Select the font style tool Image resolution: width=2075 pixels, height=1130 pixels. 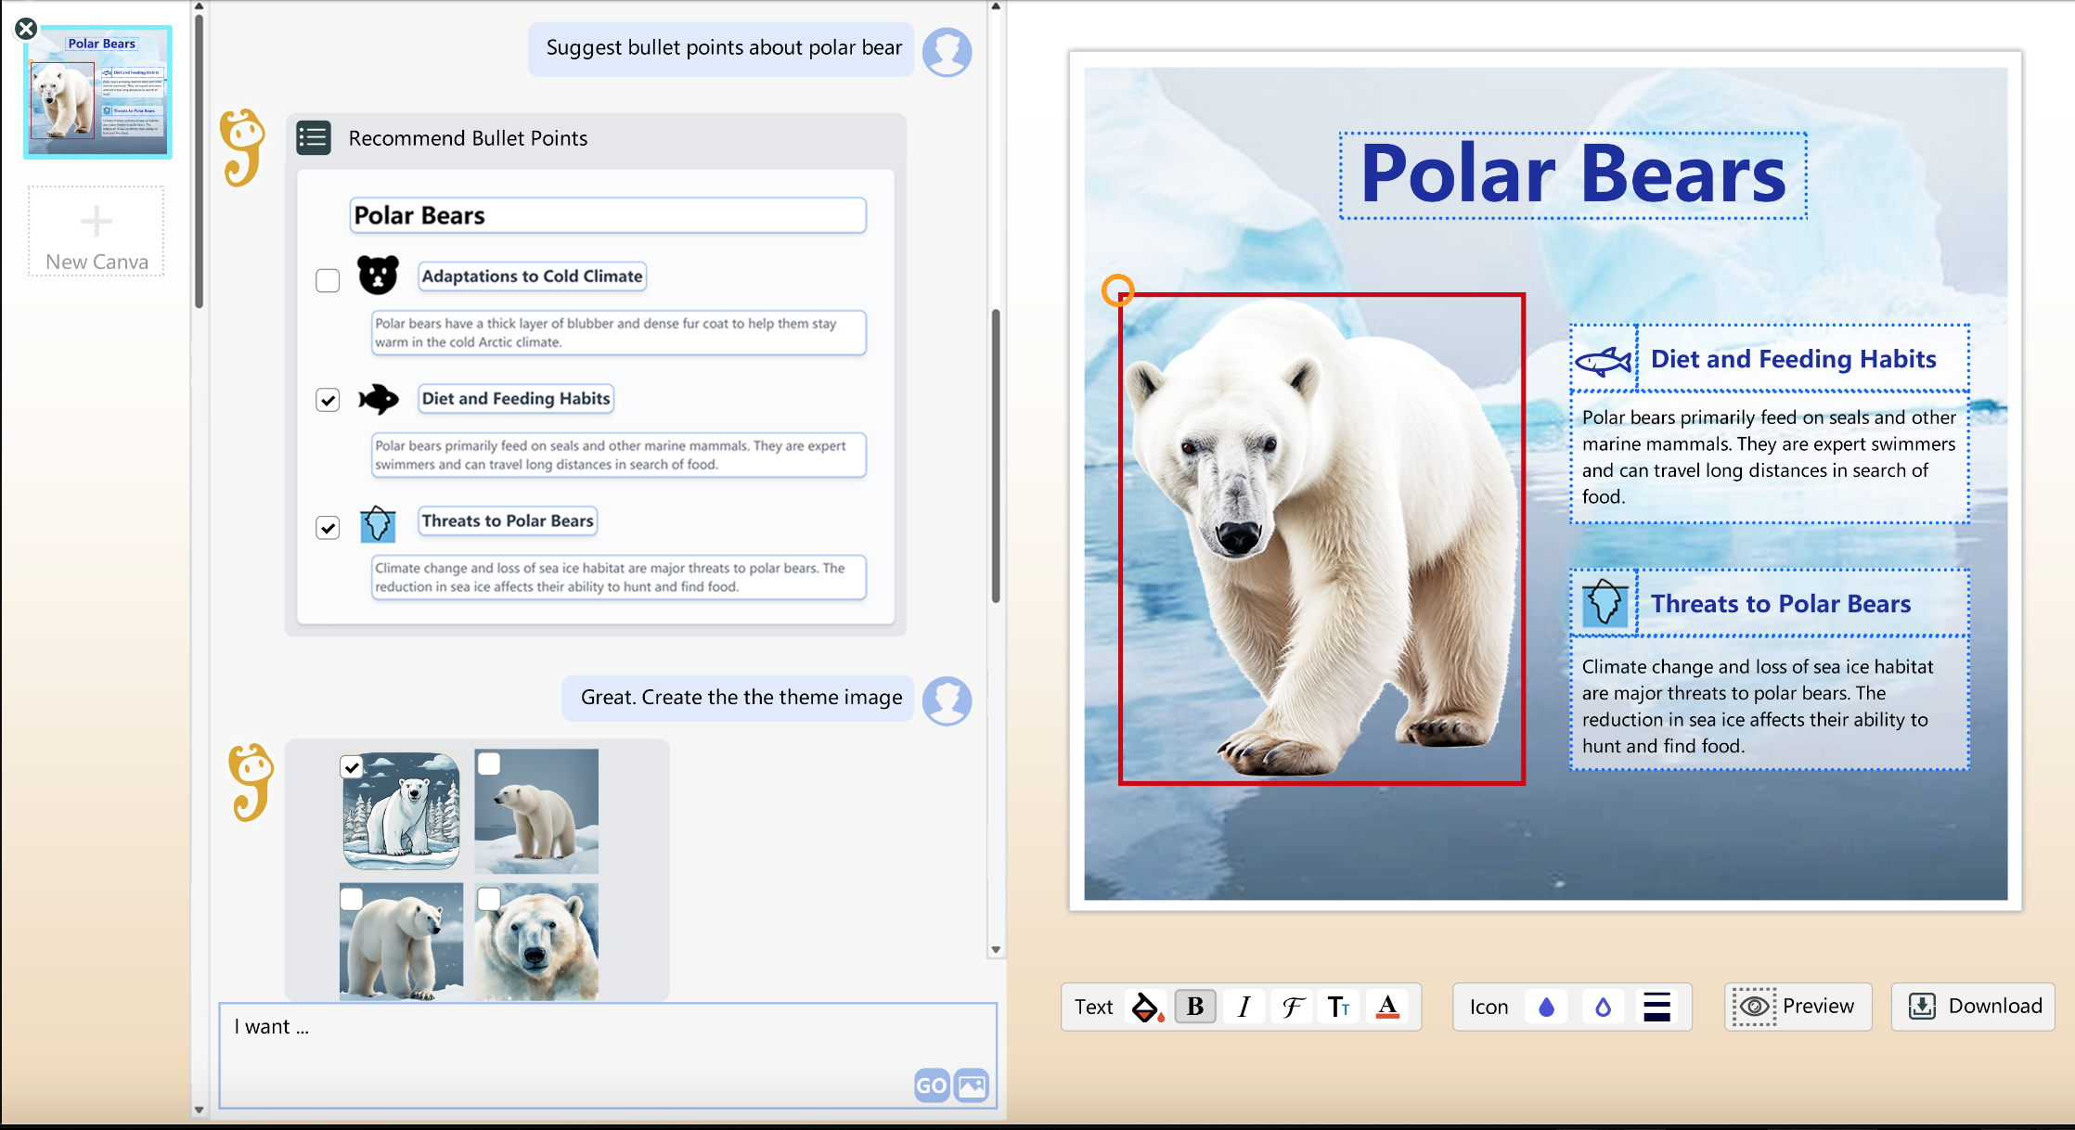point(1292,1007)
